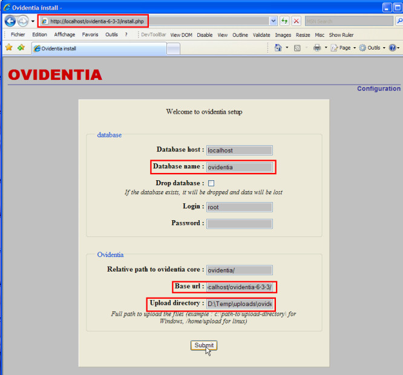Open the Page menu in command bar
Screen dimensions: 403x375
click(343, 48)
